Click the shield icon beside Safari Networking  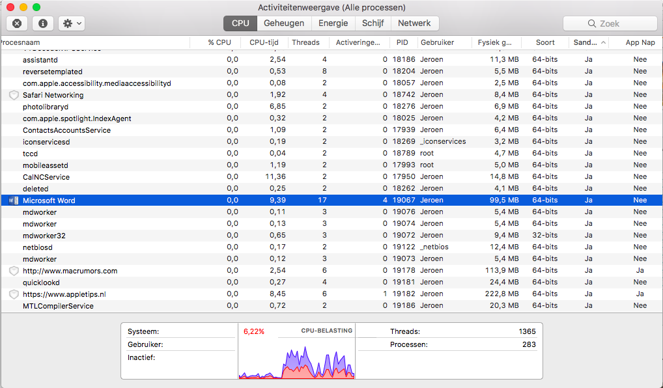pos(14,95)
